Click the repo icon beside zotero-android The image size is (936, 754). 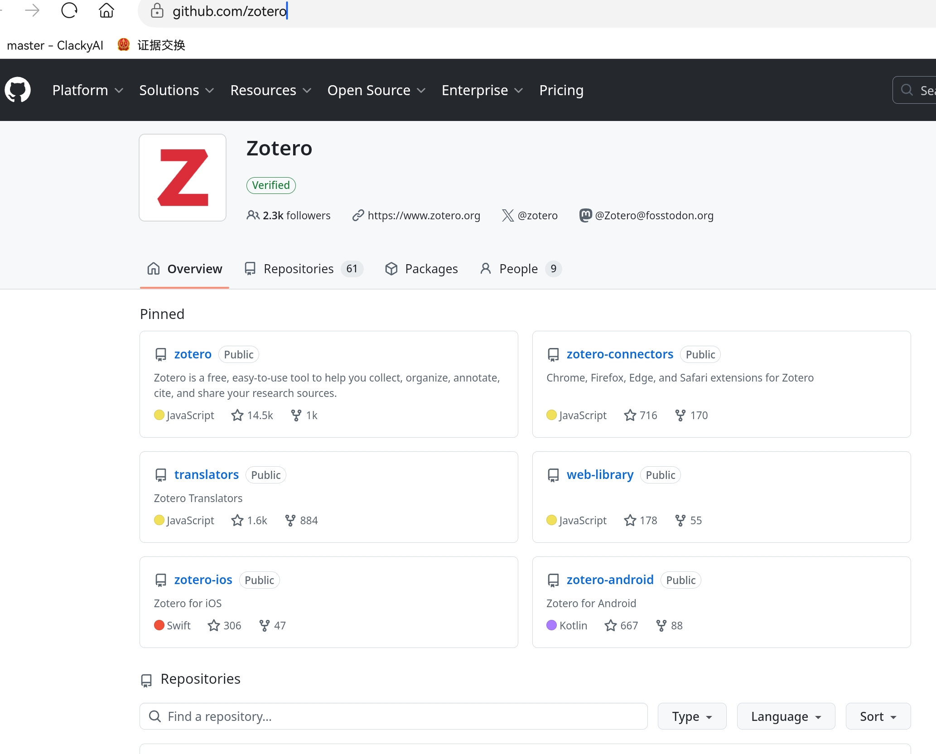coord(553,580)
